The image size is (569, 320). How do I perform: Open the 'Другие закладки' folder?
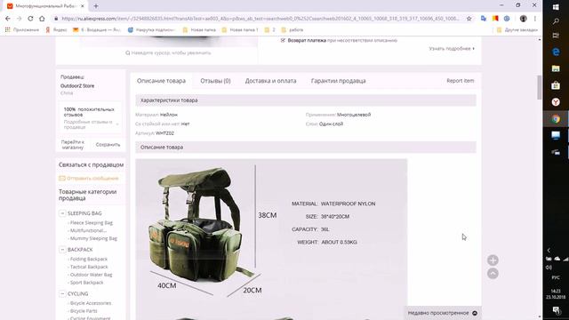pyautogui.click(x=517, y=29)
